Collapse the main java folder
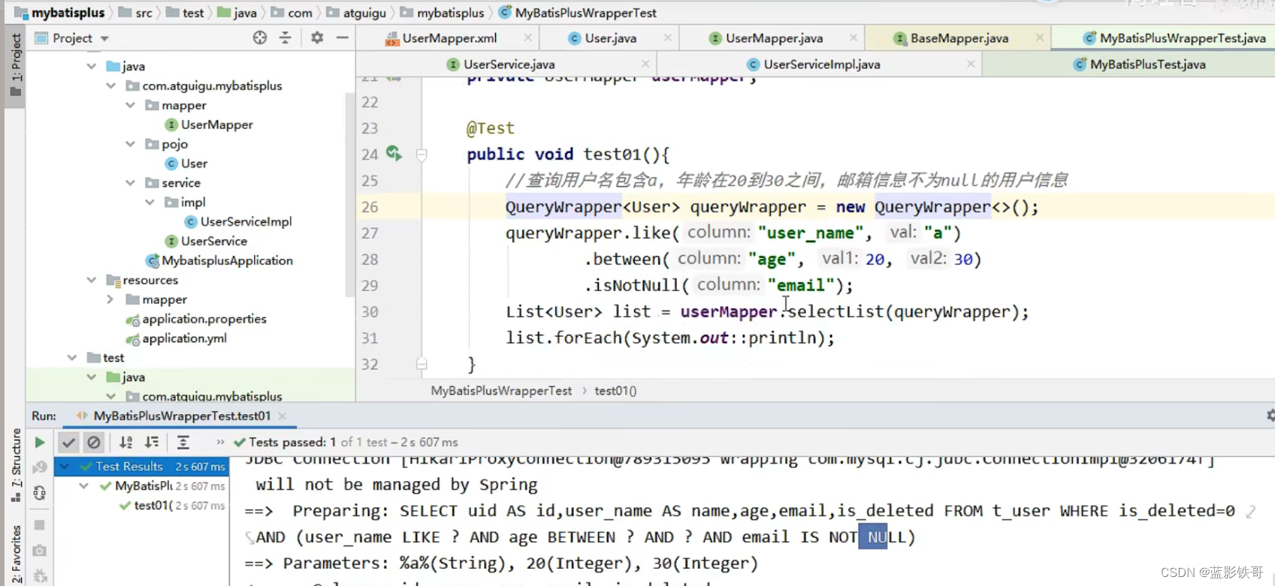 click(x=92, y=66)
